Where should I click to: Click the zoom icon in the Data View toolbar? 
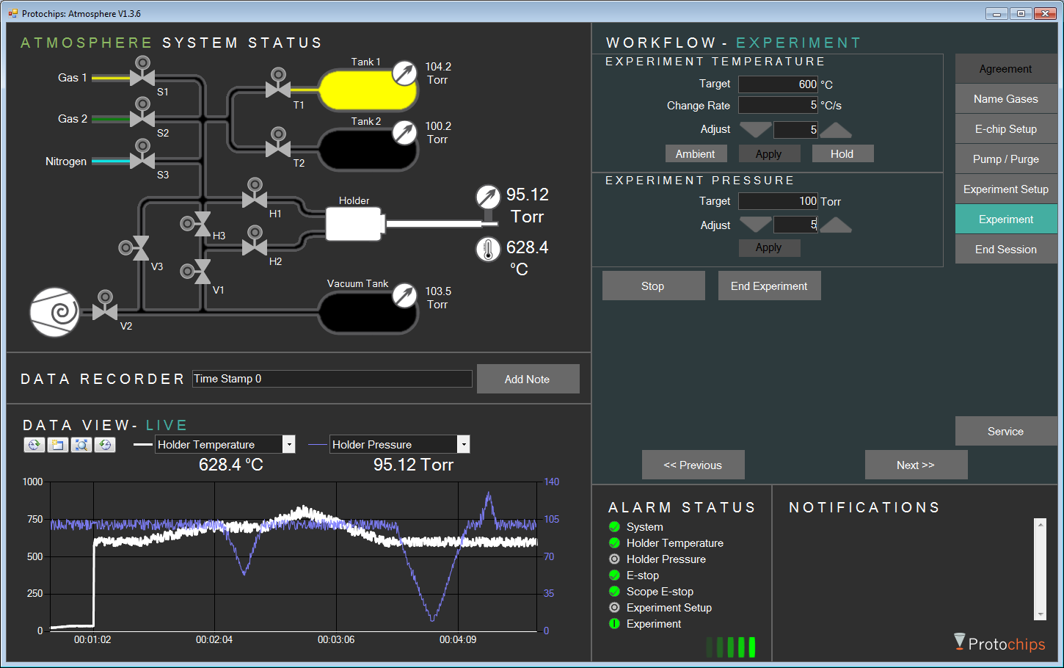click(81, 445)
